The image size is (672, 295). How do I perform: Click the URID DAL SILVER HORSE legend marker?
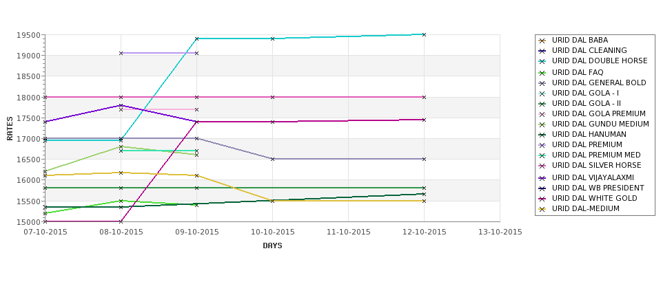(x=542, y=166)
